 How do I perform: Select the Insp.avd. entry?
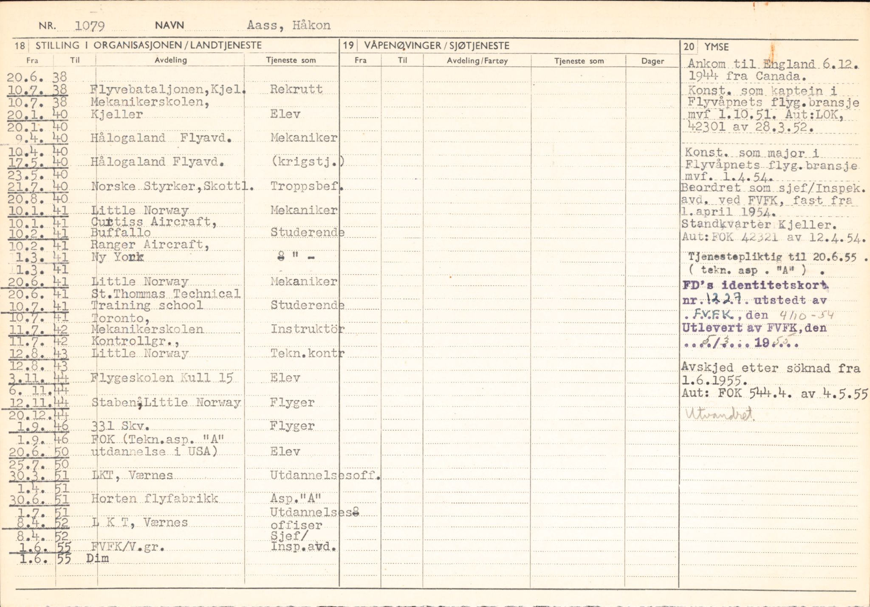click(304, 547)
